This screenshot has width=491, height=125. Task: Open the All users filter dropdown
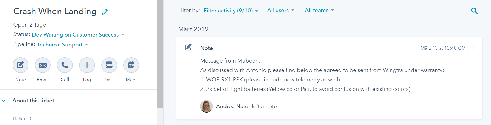click(x=281, y=10)
